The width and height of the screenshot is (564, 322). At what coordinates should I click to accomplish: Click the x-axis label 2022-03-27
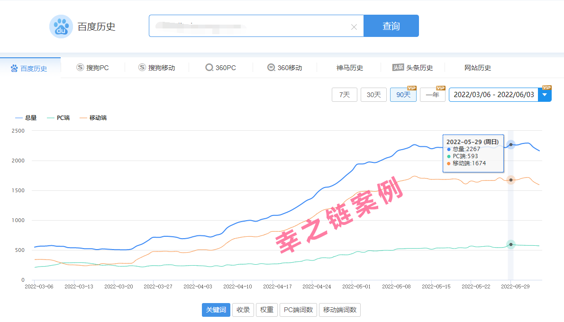[158, 286]
